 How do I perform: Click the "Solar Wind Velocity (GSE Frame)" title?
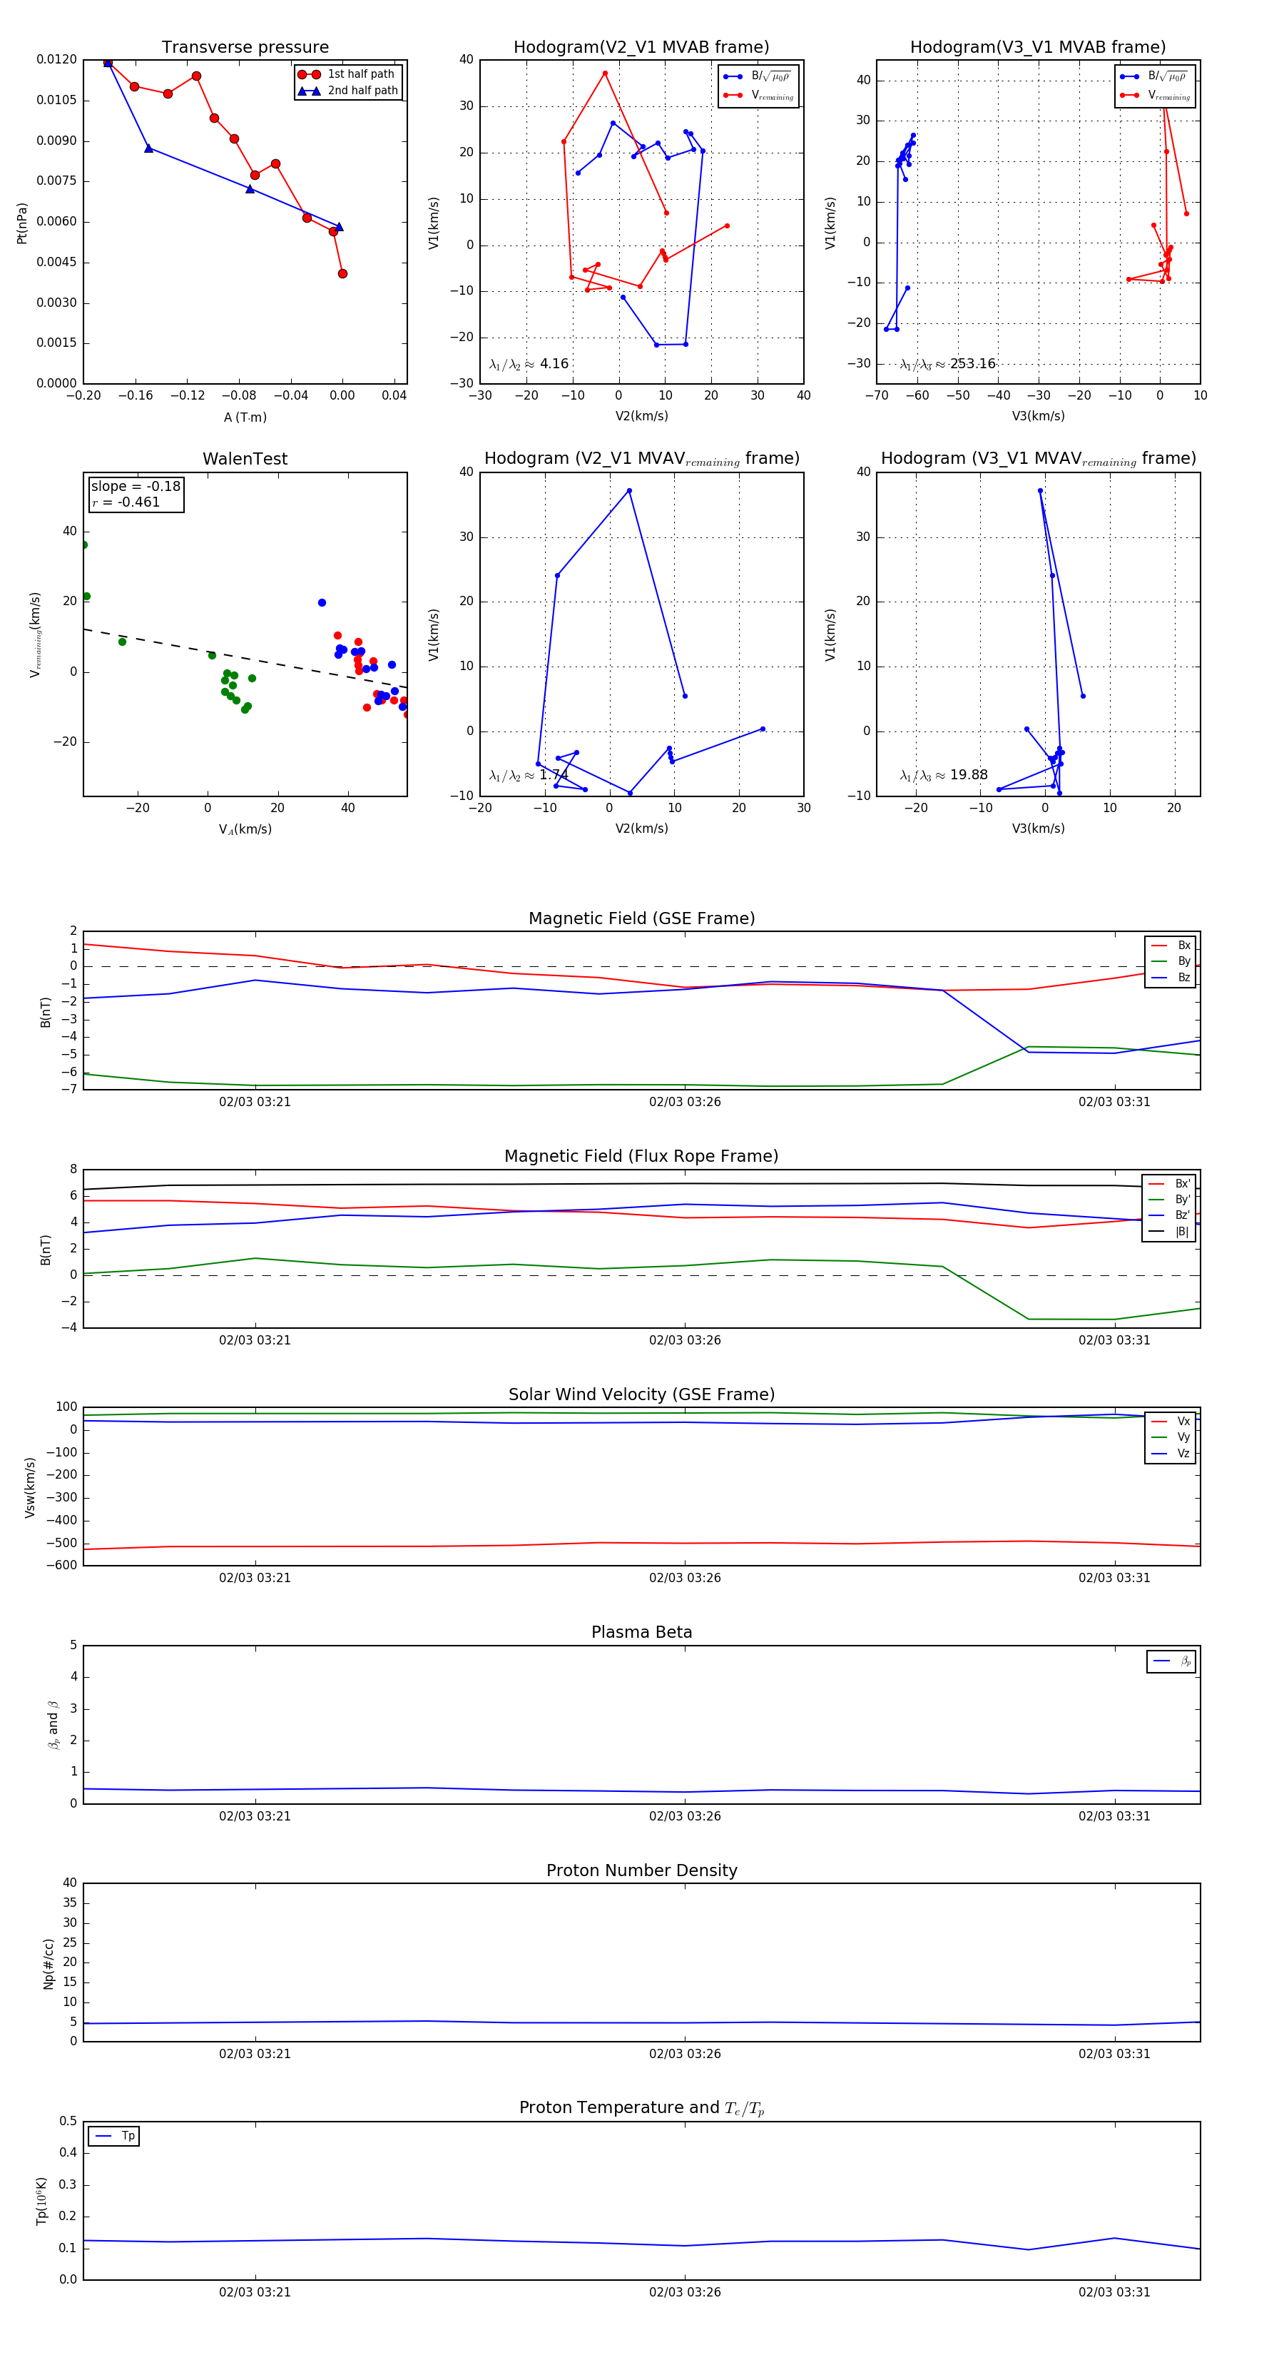point(641,1394)
